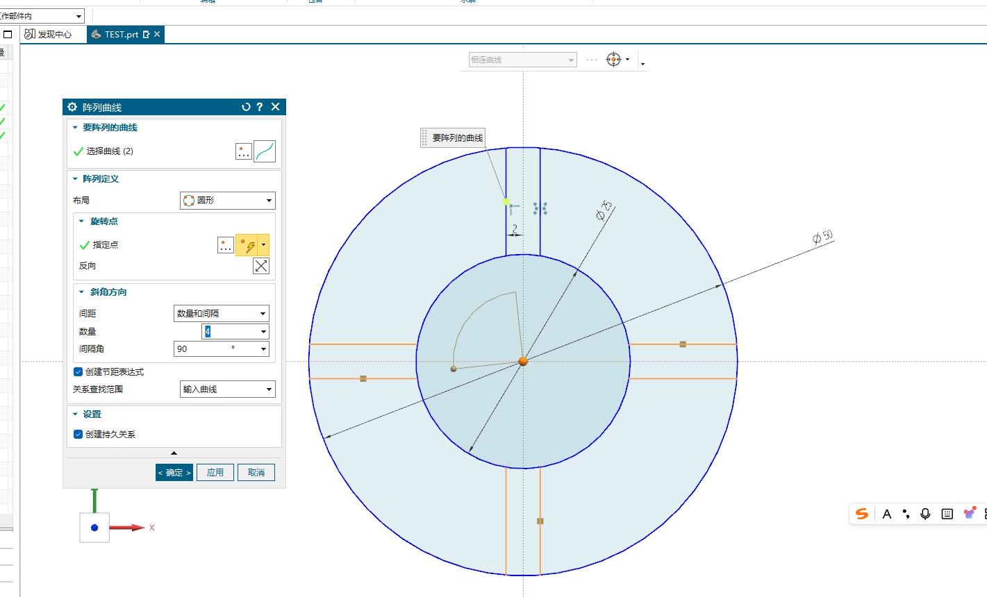Open the point dialog icon beside 指定点
The height and width of the screenshot is (597, 987).
(x=226, y=245)
